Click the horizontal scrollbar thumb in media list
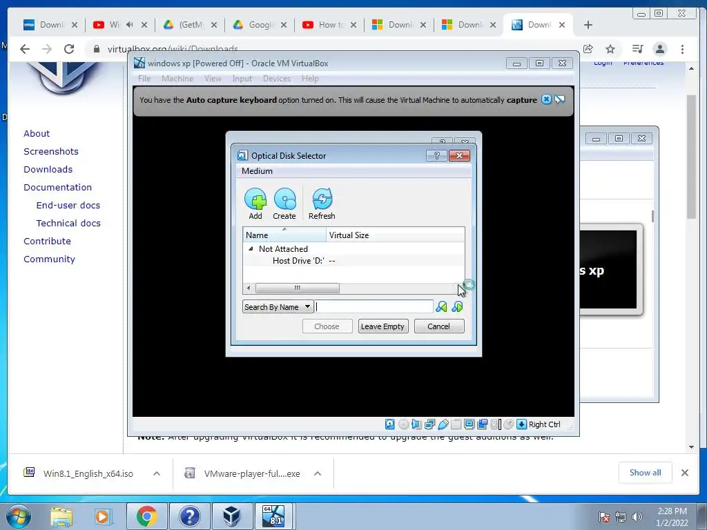Image resolution: width=707 pixels, height=530 pixels. [297, 288]
